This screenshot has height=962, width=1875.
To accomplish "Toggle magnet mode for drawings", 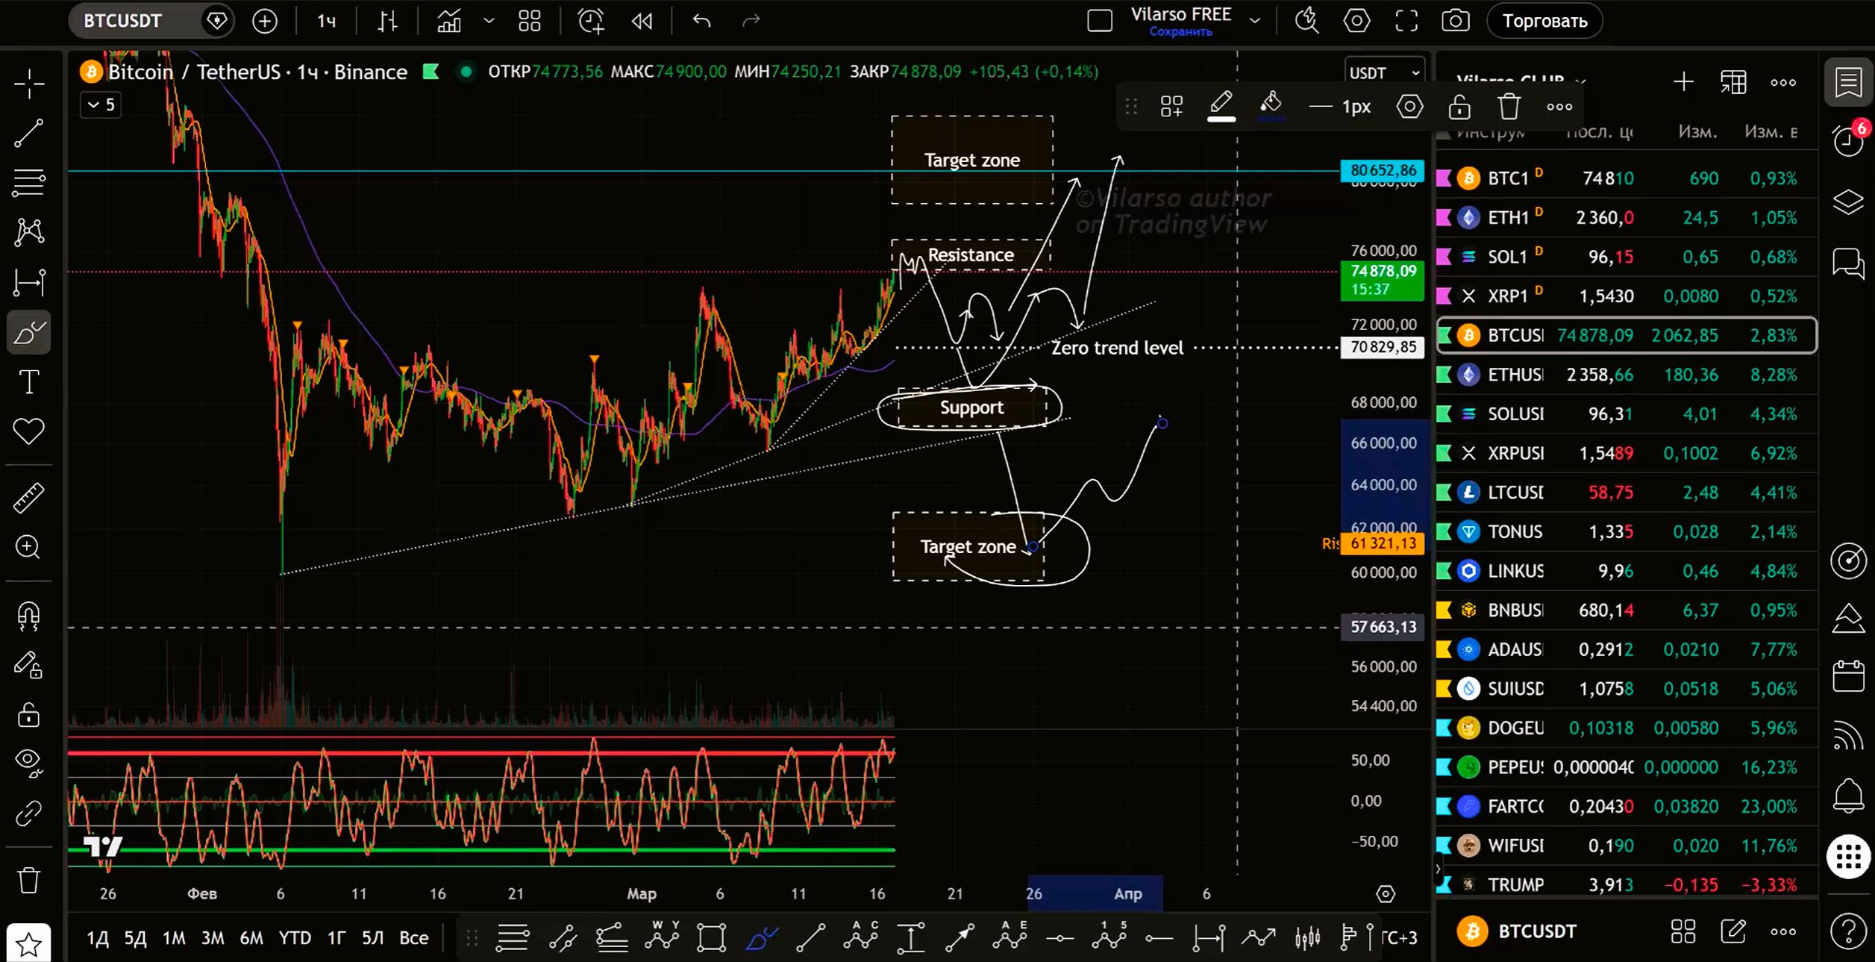I will point(29,616).
